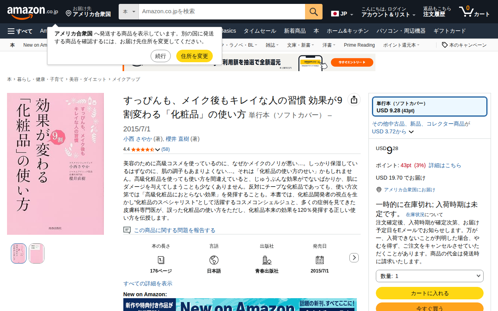Click the magnifying glass search button
498x311 pixels.
tap(314, 12)
